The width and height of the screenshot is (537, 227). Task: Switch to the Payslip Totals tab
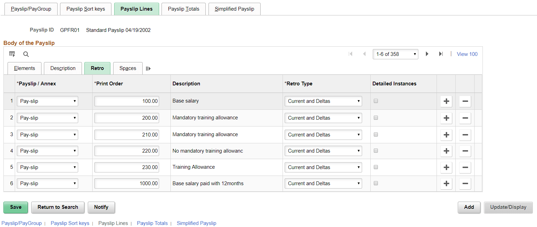point(183,9)
